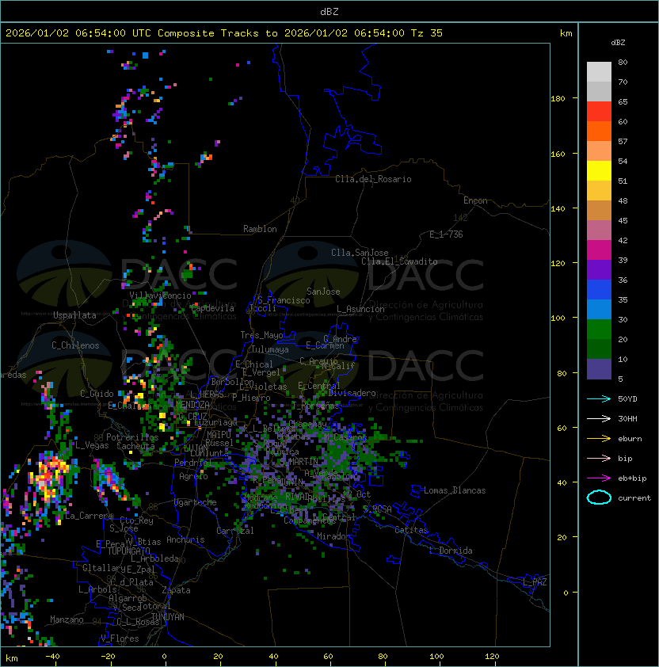Click the Catitas map label
The height and width of the screenshot is (667, 659).
pyautogui.click(x=411, y=530)
